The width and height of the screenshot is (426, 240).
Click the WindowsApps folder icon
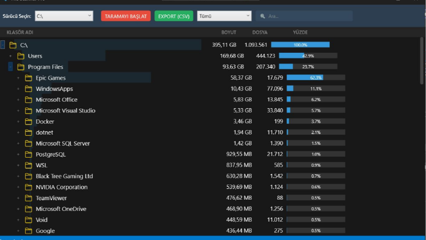pos(28,89)
